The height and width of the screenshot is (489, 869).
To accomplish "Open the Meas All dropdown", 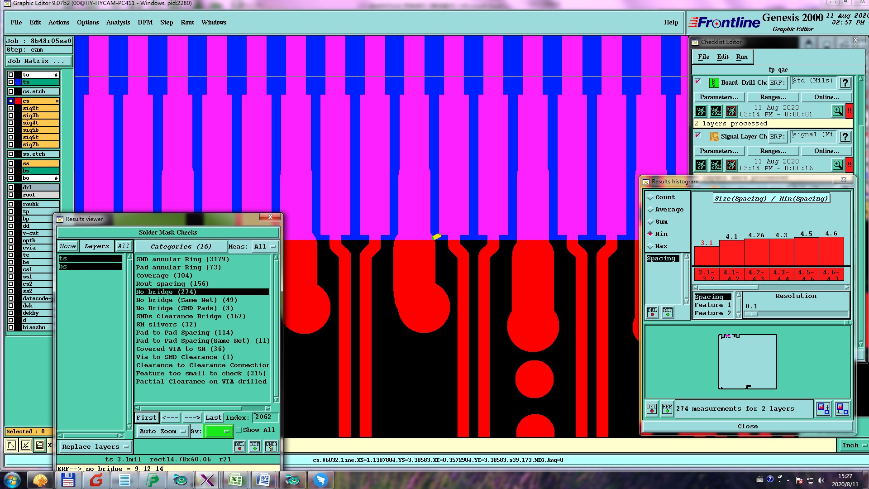I will tap(265, 247).
